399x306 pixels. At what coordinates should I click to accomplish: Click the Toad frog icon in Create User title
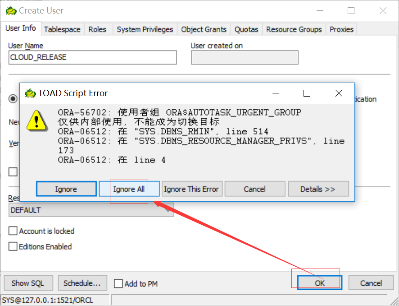tap(11, 11)
